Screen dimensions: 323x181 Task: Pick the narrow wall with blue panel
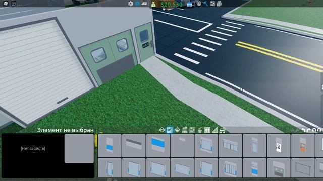coord(110,145)
